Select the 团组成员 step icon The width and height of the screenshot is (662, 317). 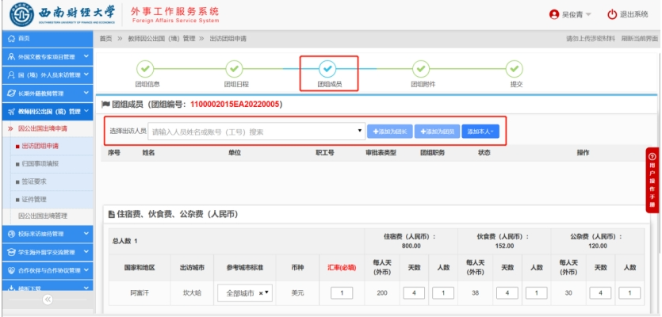point(327,69)
